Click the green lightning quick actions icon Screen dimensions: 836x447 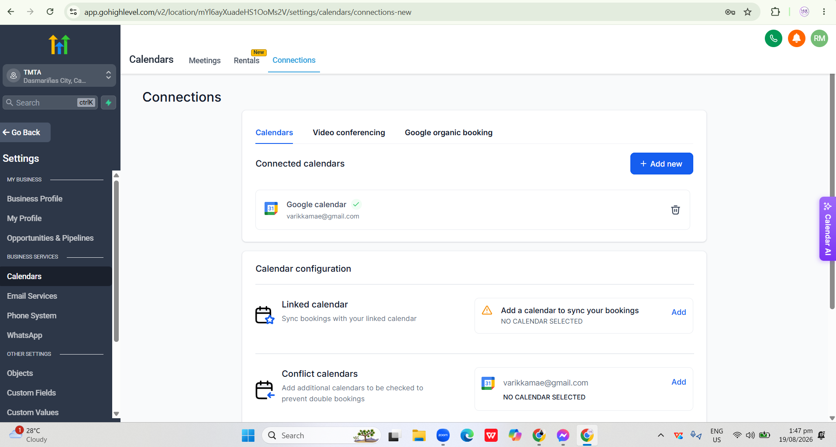pyautogui.click(x=108, y=102)
